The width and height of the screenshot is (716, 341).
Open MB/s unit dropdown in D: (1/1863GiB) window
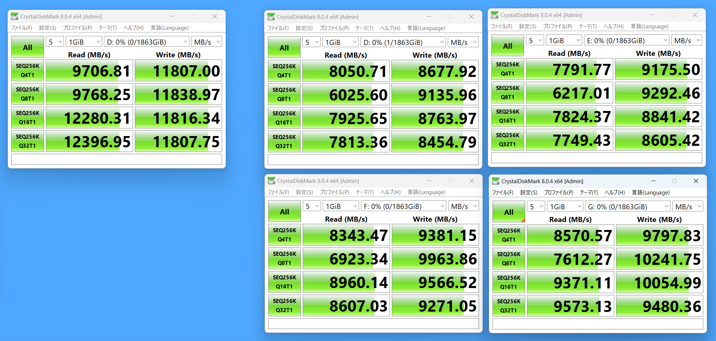463,42
